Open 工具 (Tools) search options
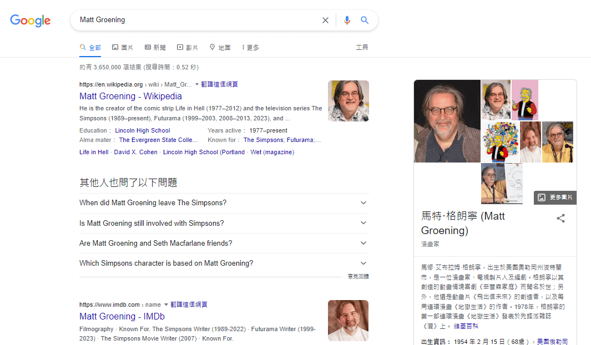Image resolution: width=591 pixels, height=345 pixels. (362, 48)
